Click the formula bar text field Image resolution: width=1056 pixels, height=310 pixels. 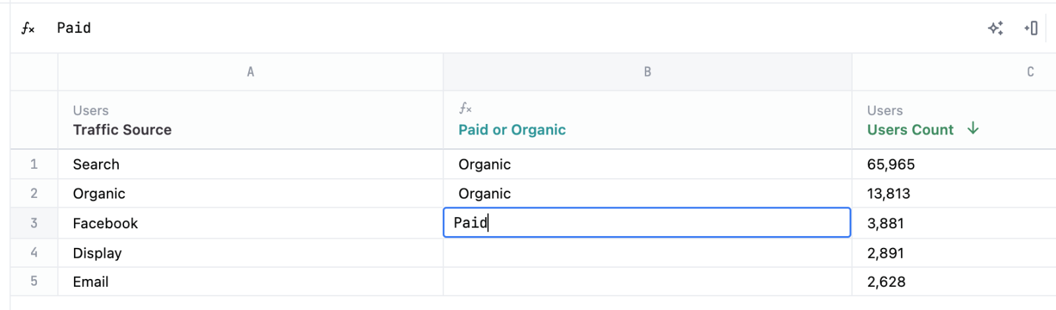tap(462, 28)
